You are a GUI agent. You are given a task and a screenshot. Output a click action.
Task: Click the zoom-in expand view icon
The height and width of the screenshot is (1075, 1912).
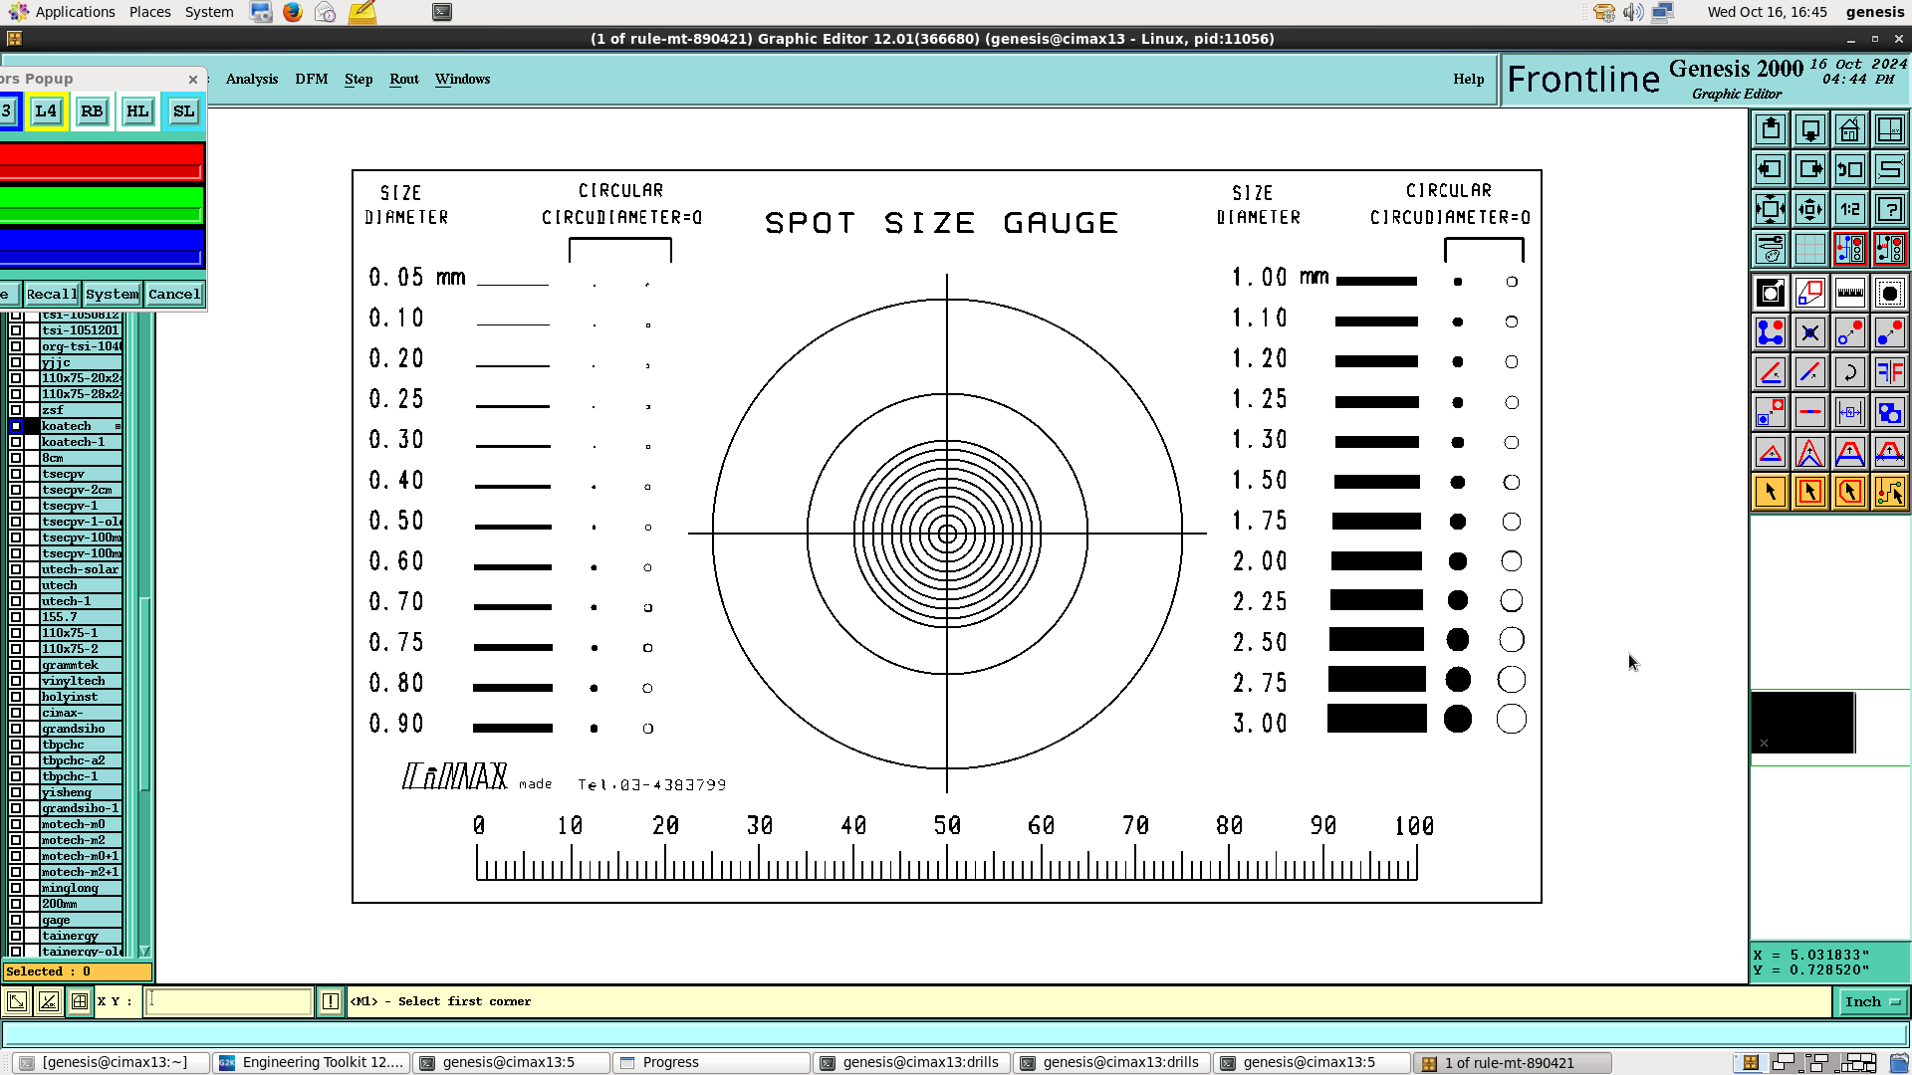[x=1771, y=209]
